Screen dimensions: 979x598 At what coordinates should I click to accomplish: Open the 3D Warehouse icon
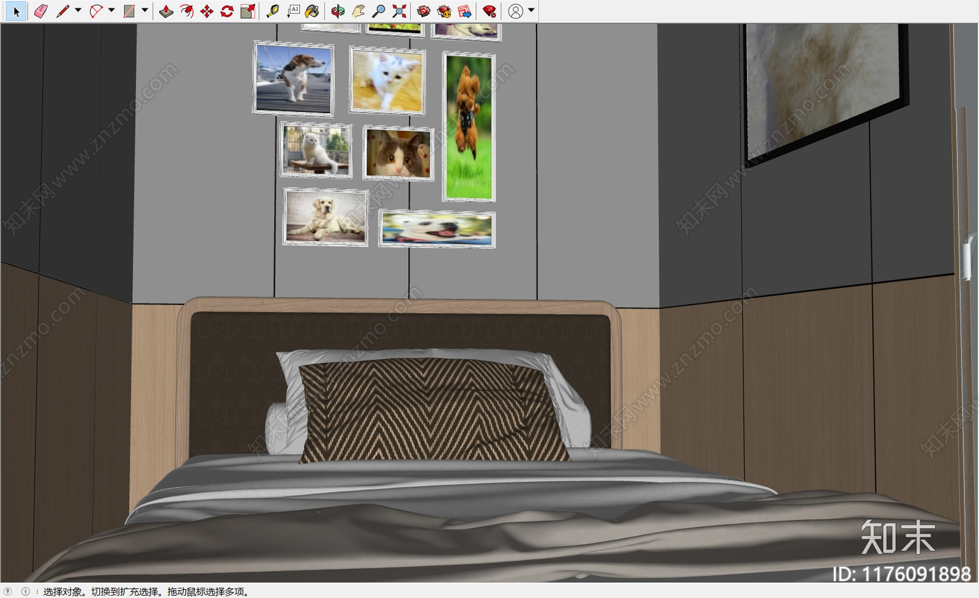pos(423,11)
